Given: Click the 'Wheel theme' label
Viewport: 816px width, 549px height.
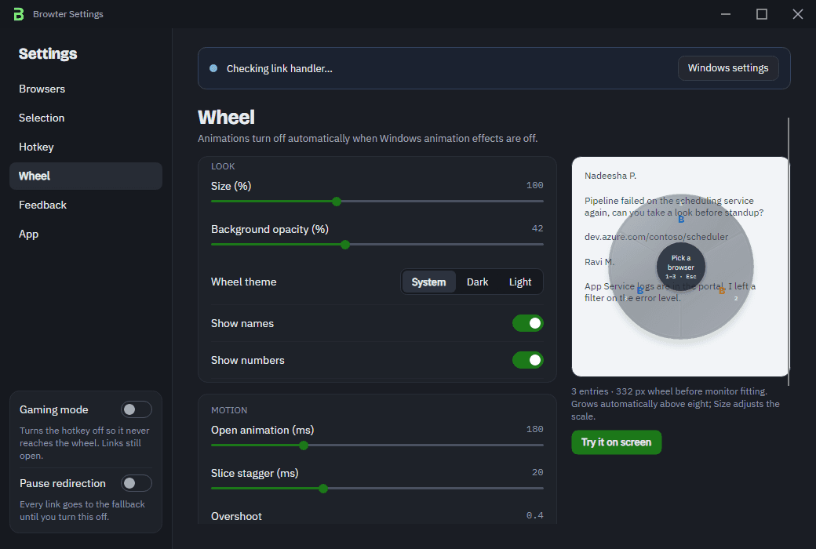Looking at the screenshot, I should click(x=243, y=282).
